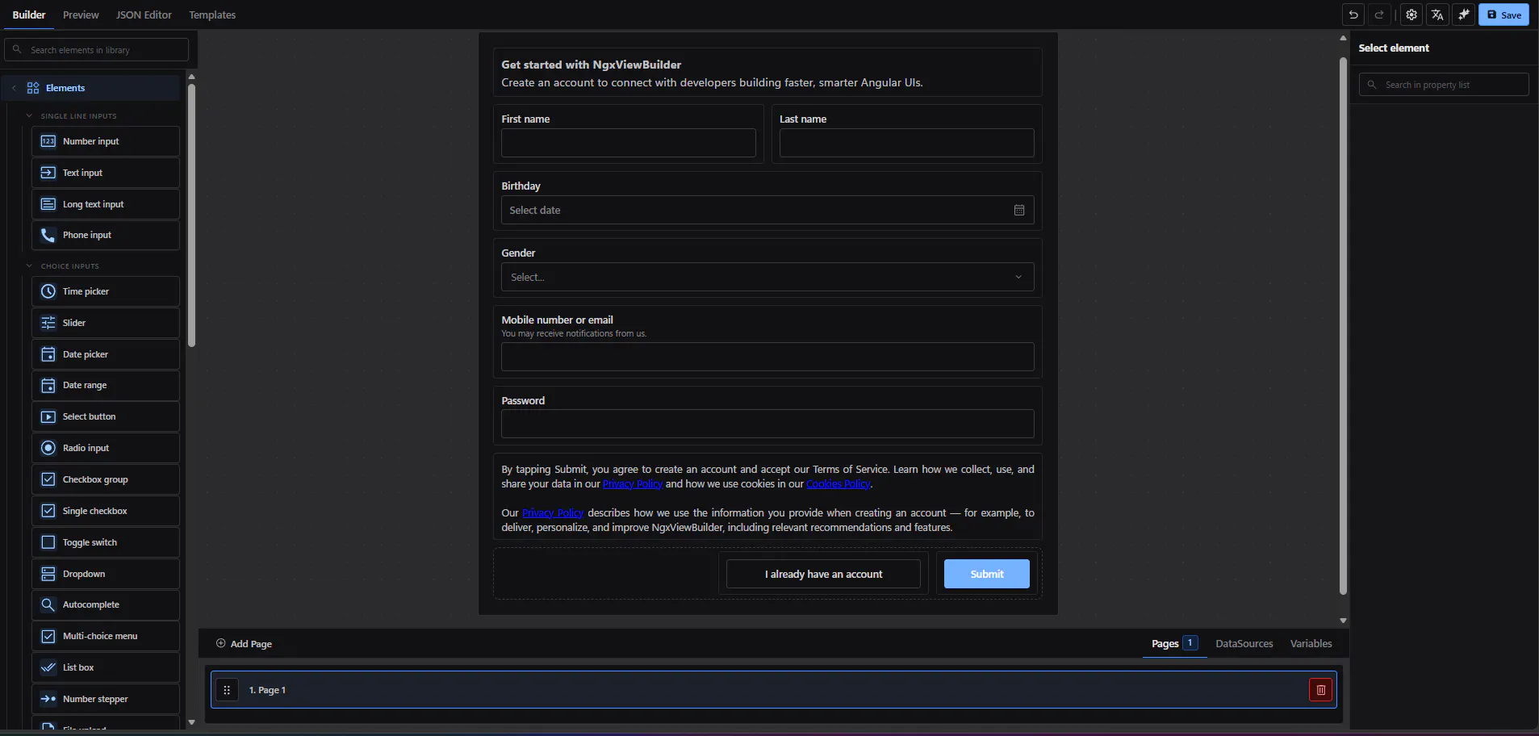Screen dimensions: 1539x736
Task: Go back from Elements panel chevron
Action: [14, 88]
